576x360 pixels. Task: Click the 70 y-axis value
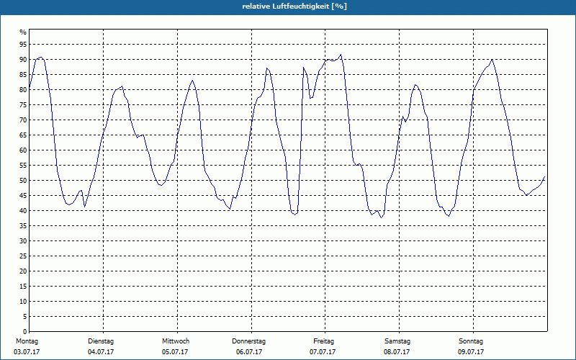click(x=23, y=120)
